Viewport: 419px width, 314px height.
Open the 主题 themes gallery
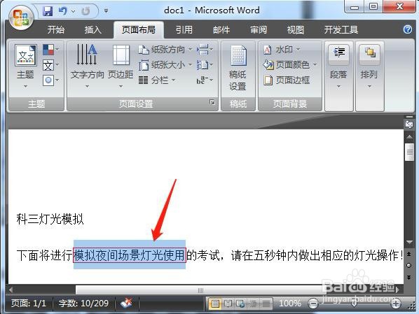pyautogui.click(x=25, y=66)
